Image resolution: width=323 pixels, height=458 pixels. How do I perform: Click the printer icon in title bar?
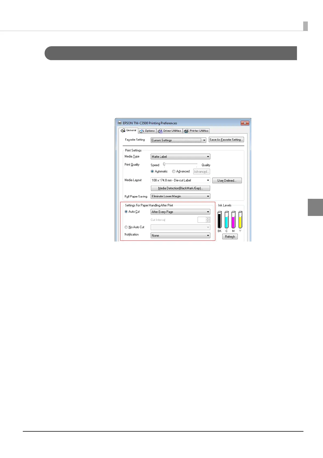[120, 123]
